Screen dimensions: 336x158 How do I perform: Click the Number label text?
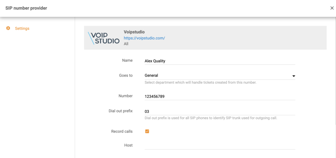[125, 96]
